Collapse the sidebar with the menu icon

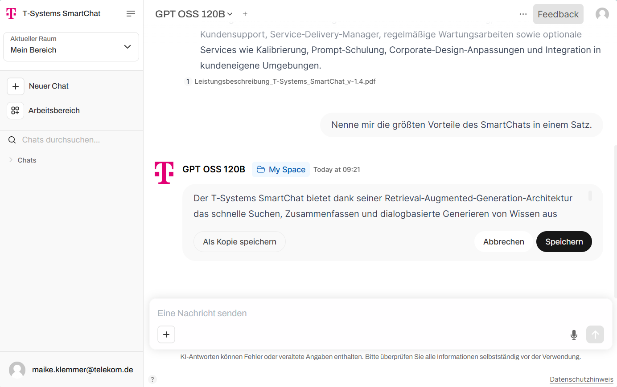131,14
